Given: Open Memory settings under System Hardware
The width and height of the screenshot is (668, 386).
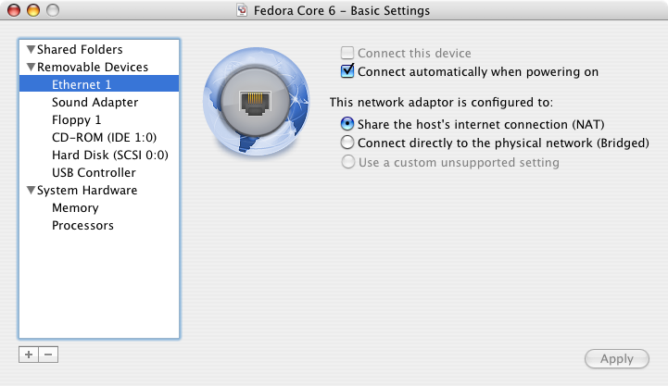Looking at the screenshot, I should point(75,208).
